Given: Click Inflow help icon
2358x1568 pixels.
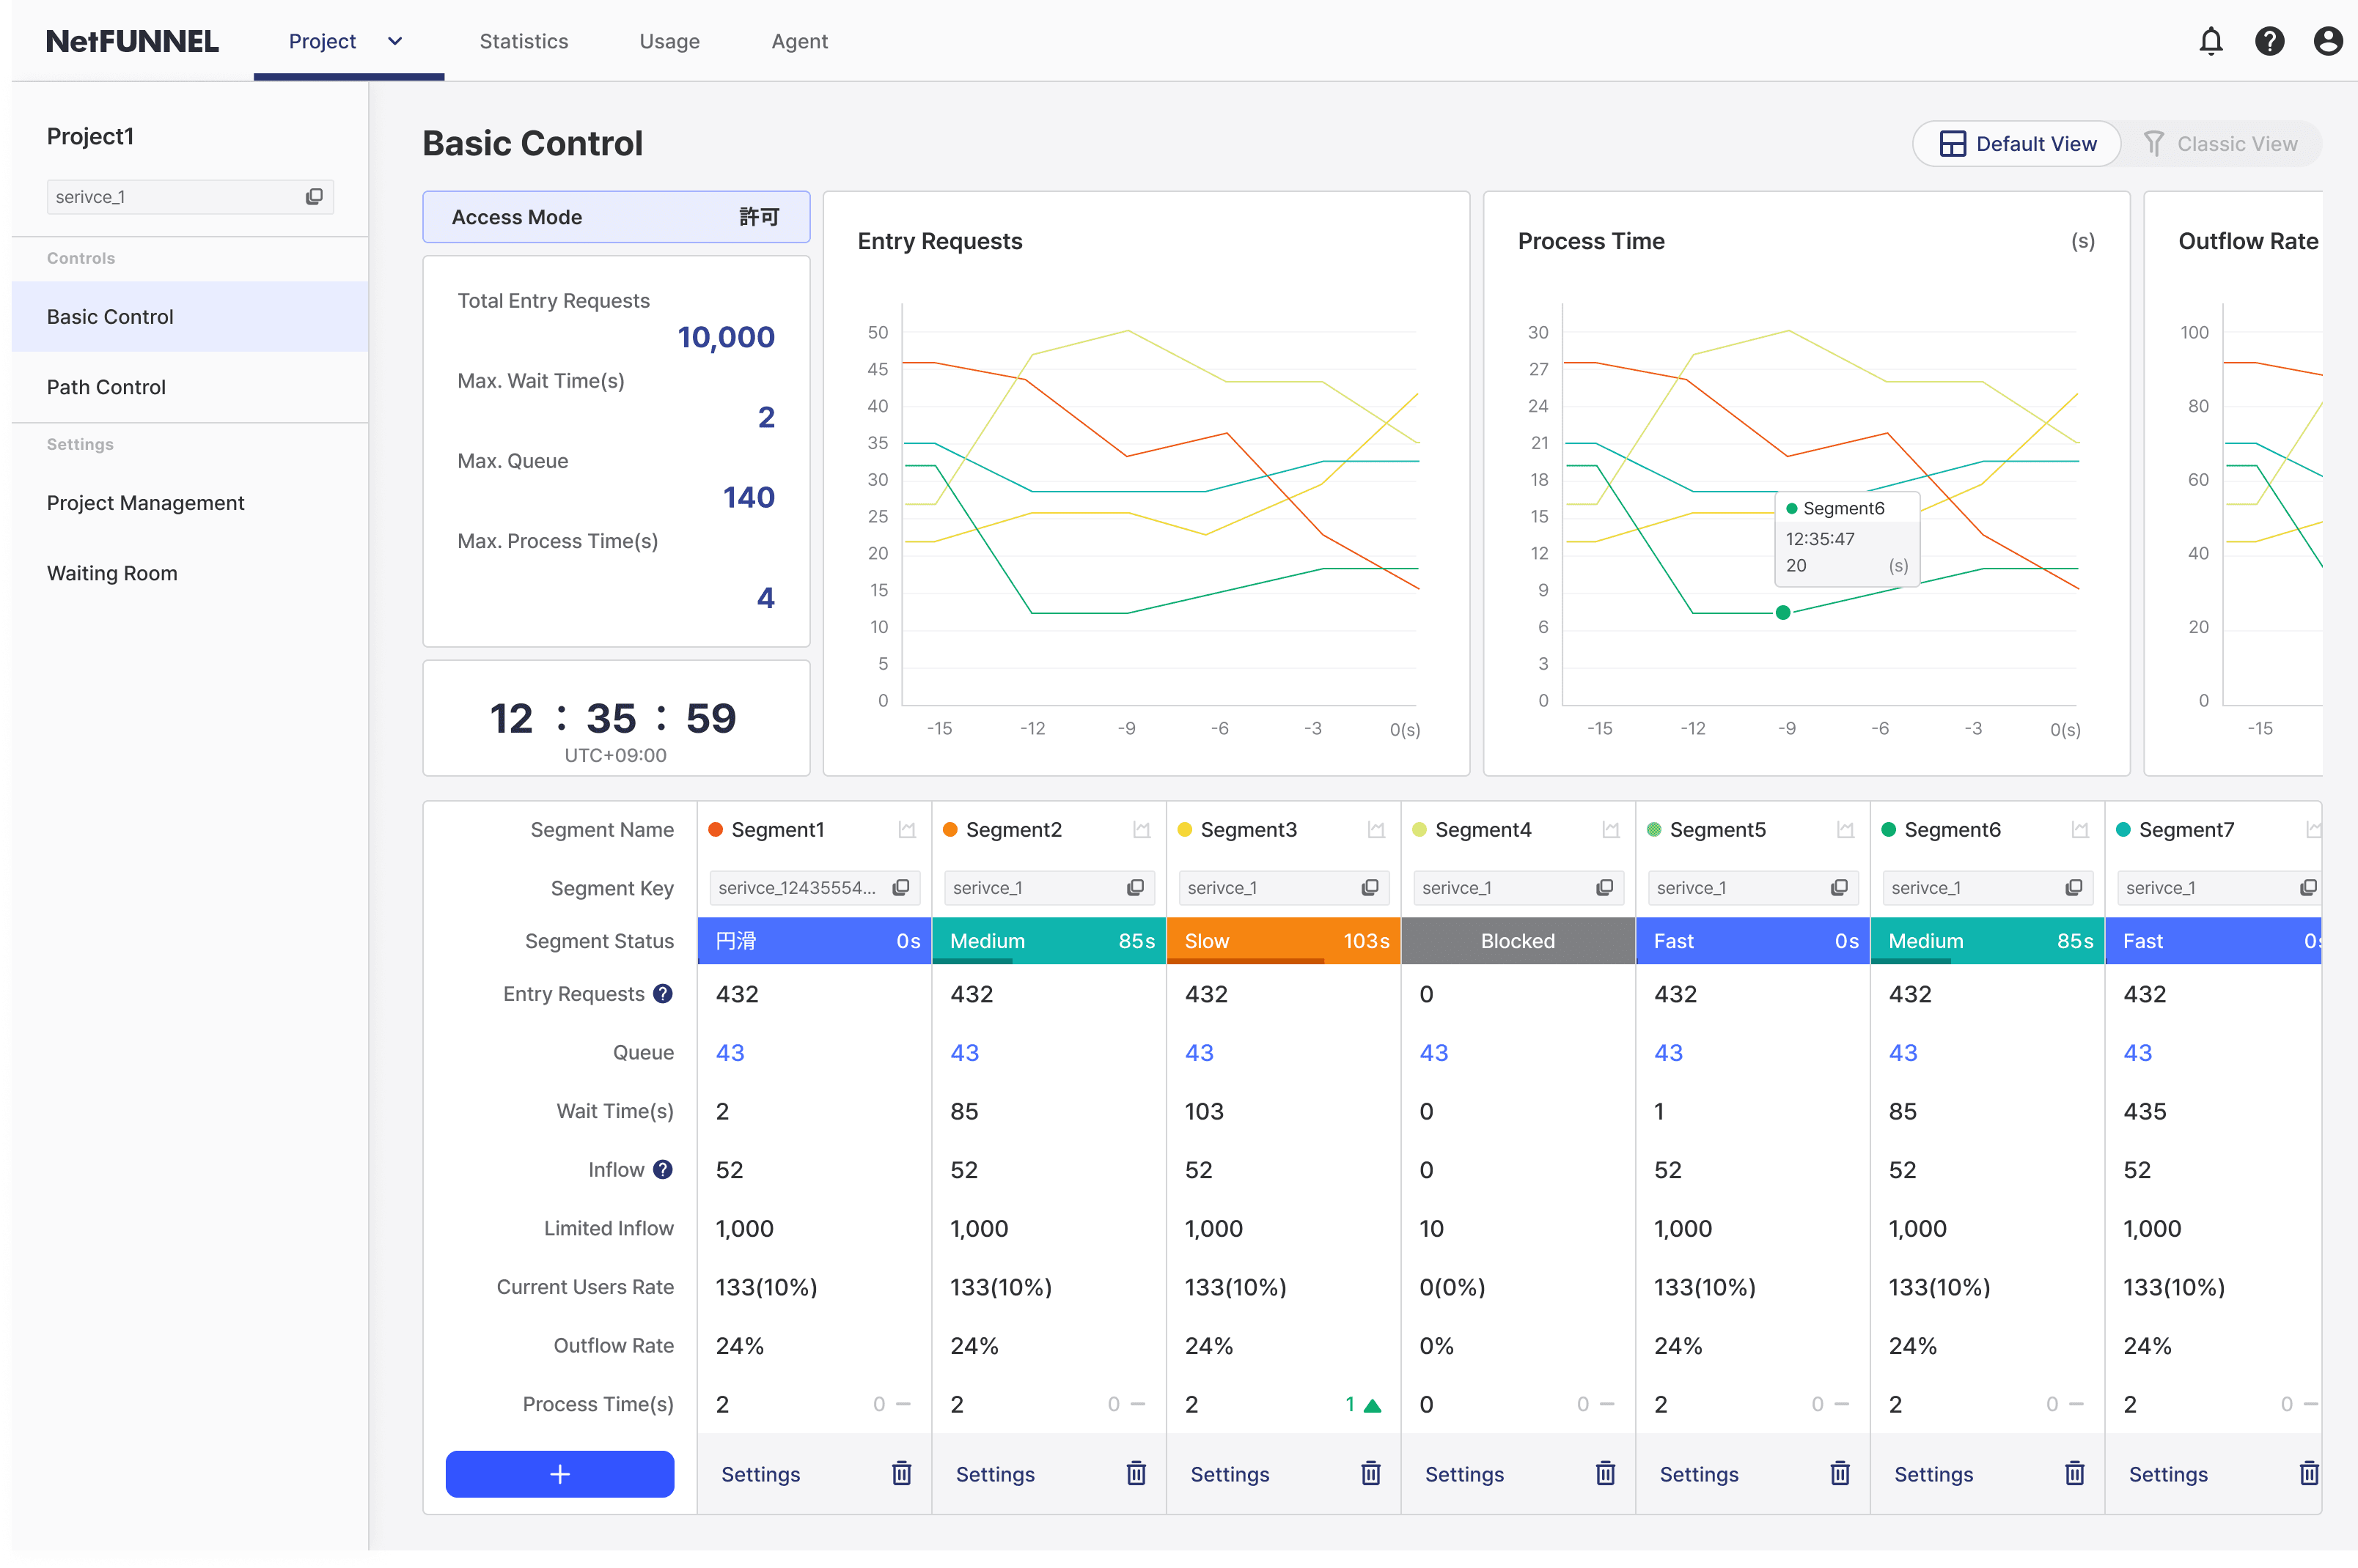Looking at the screenshot, I should pos(662,1170).
